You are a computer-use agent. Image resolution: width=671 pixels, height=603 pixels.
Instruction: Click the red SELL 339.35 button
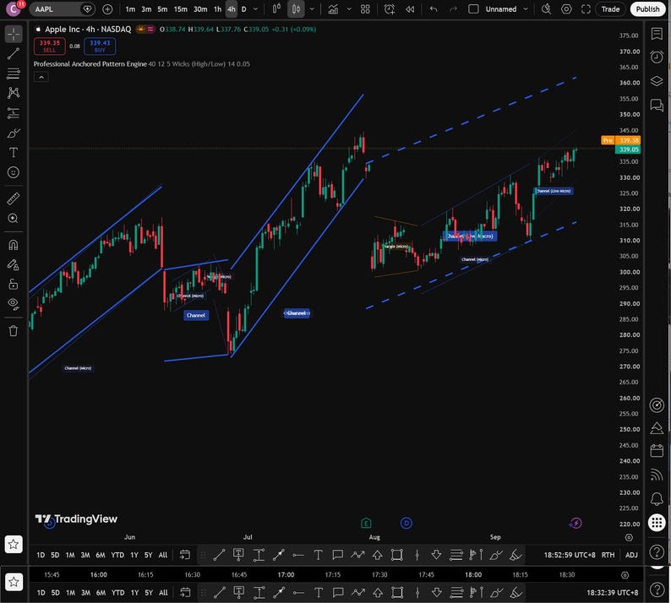click(x=50, y=46)
